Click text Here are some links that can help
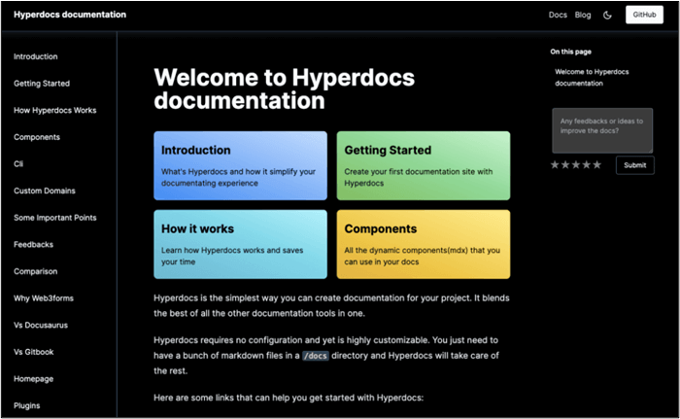680x419 pixels. click(289, 398)
